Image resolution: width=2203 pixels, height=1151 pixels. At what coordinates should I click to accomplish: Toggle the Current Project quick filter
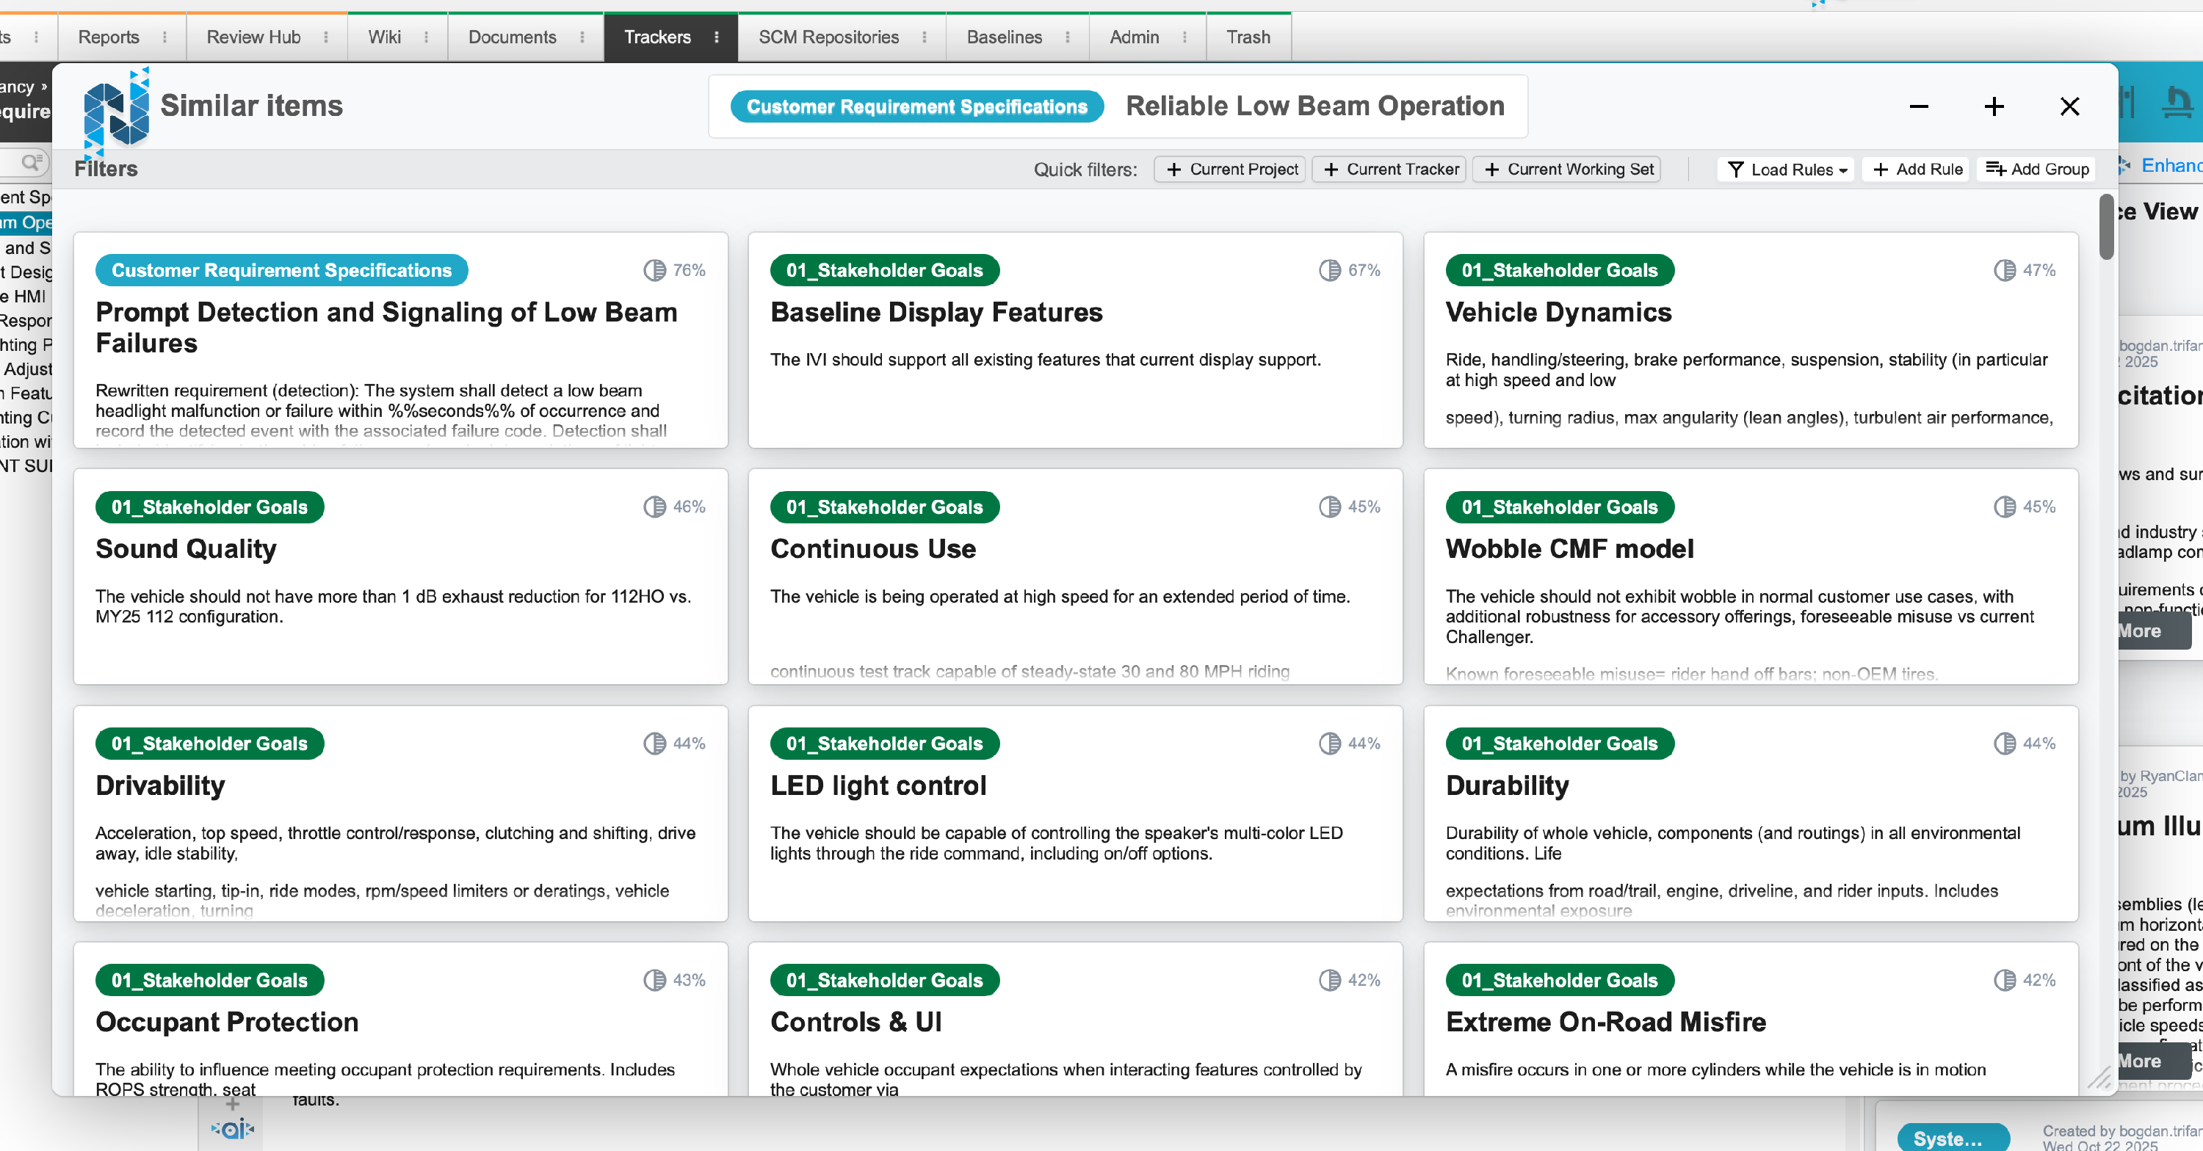coord(1230,170)
